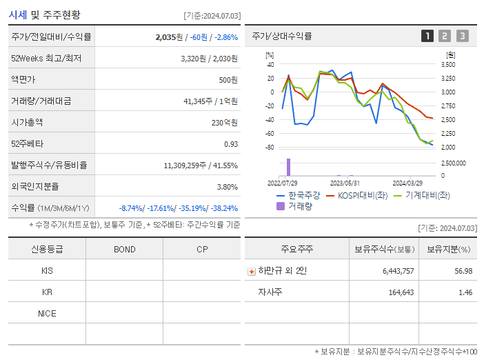Screen dimensions: 484x362
Task: Select the stock price 2,035원 value
Action: (169, 37)
